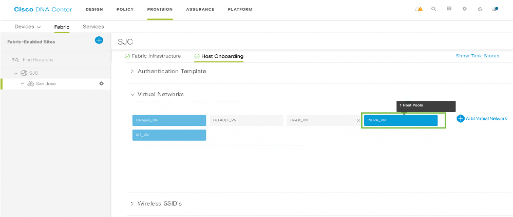The image size is (513, 217).
Task: Open the help lifebuoy icon
Action: point(480,9)
